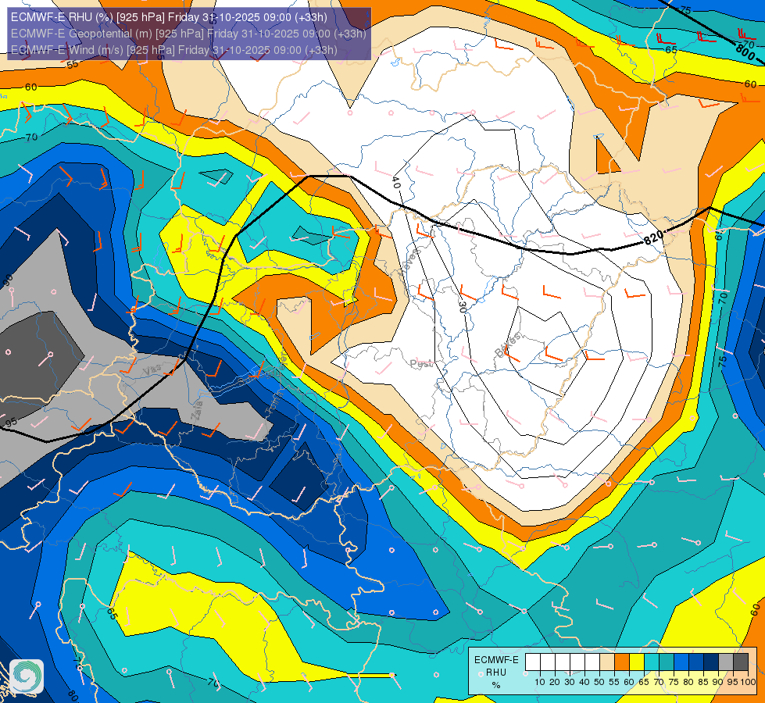This screenshot has width=765, height=703.
Task: Select the ECMWF-E Geopotential (m) title line
Action: click(188, 34)
